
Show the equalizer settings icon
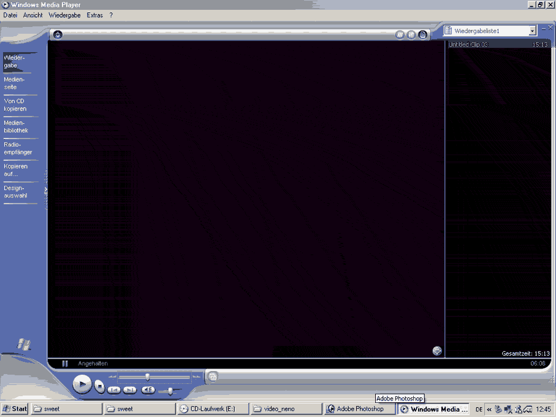411,35
